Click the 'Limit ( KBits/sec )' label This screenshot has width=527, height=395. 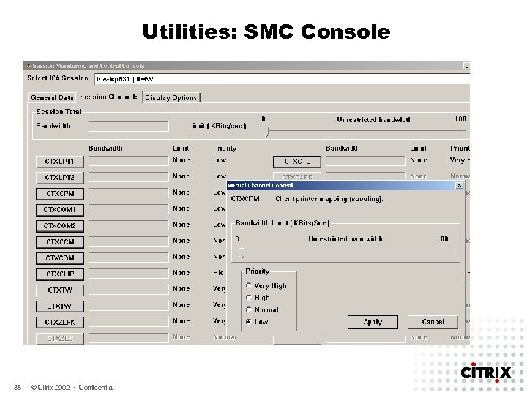click(x=217, y=126)
